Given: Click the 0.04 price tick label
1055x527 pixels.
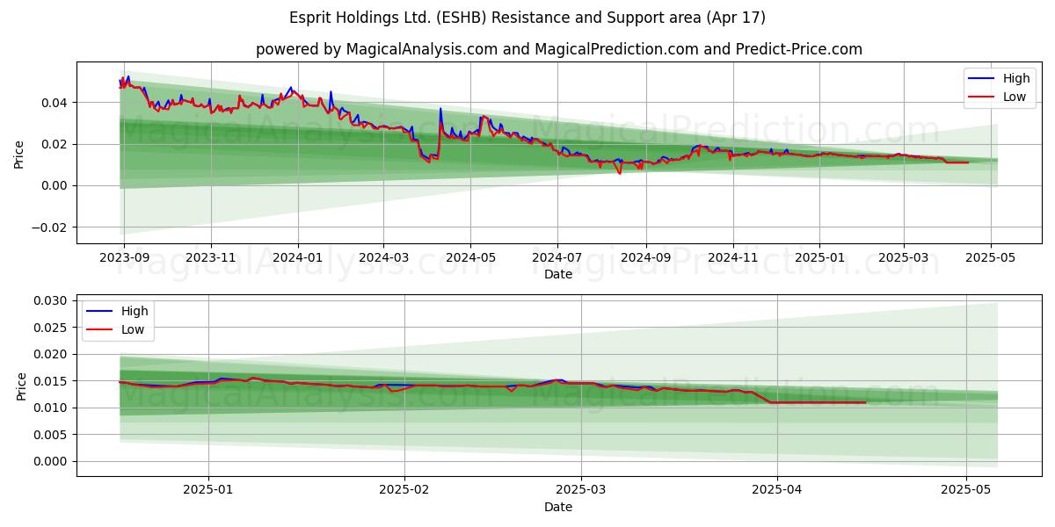Looking at the screenshot, I should (56, 103).
